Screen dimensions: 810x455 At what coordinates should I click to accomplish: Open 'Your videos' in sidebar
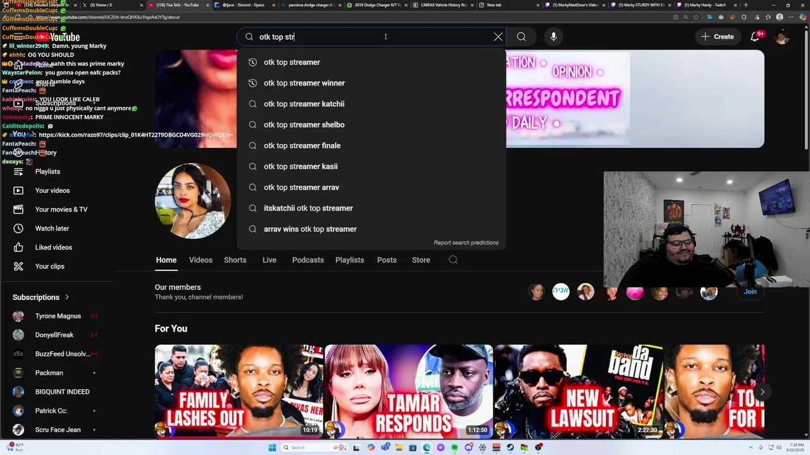[52, 190]
